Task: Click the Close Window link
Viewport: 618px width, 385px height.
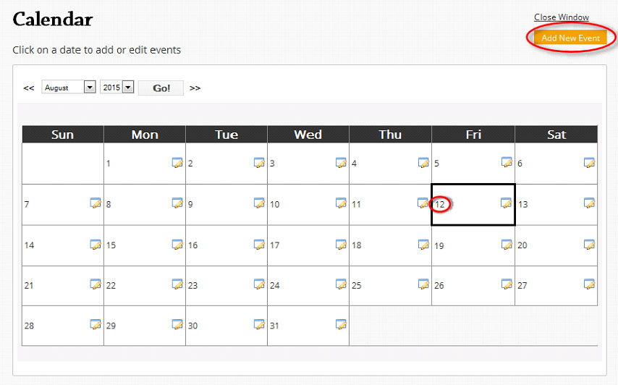Action: pyautogui.click(x=562, y=17)
